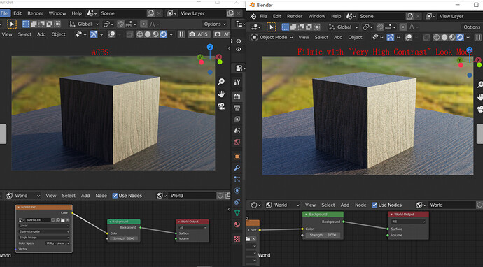The height and width of the screenshot is (267, 483).
Task: Open the All target dropdown in left World Output node
Action: [192, 228]
